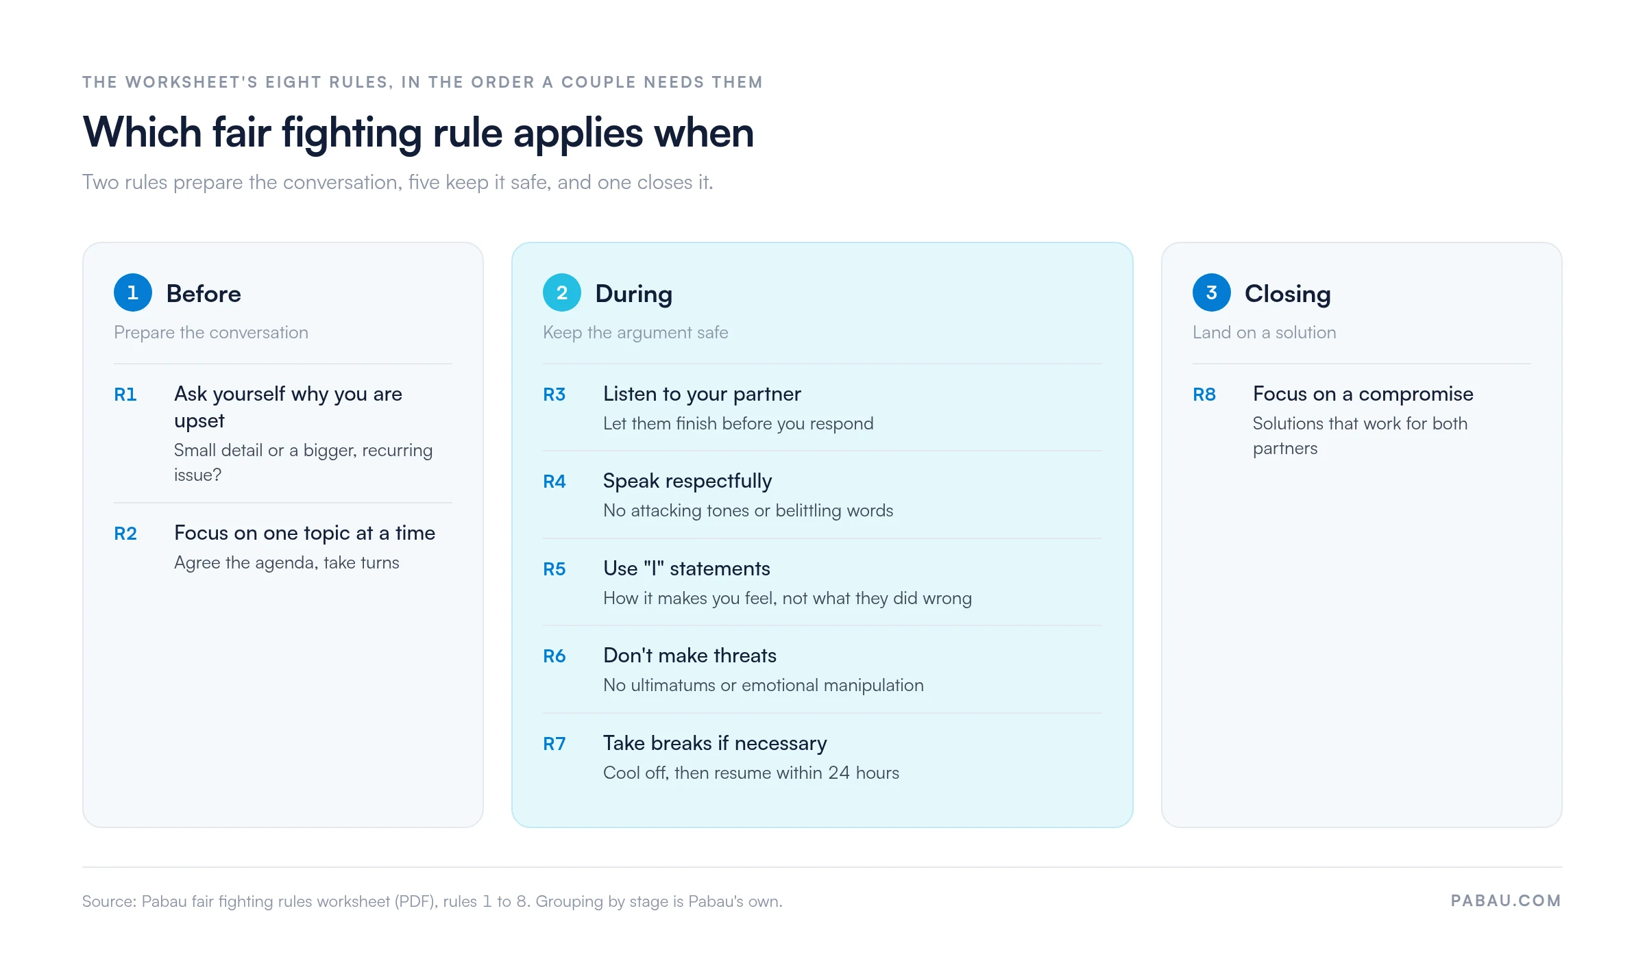Open the PABAU.COM link
Viewport: 1645px width, 974px height.
(x=1506, y=901)
